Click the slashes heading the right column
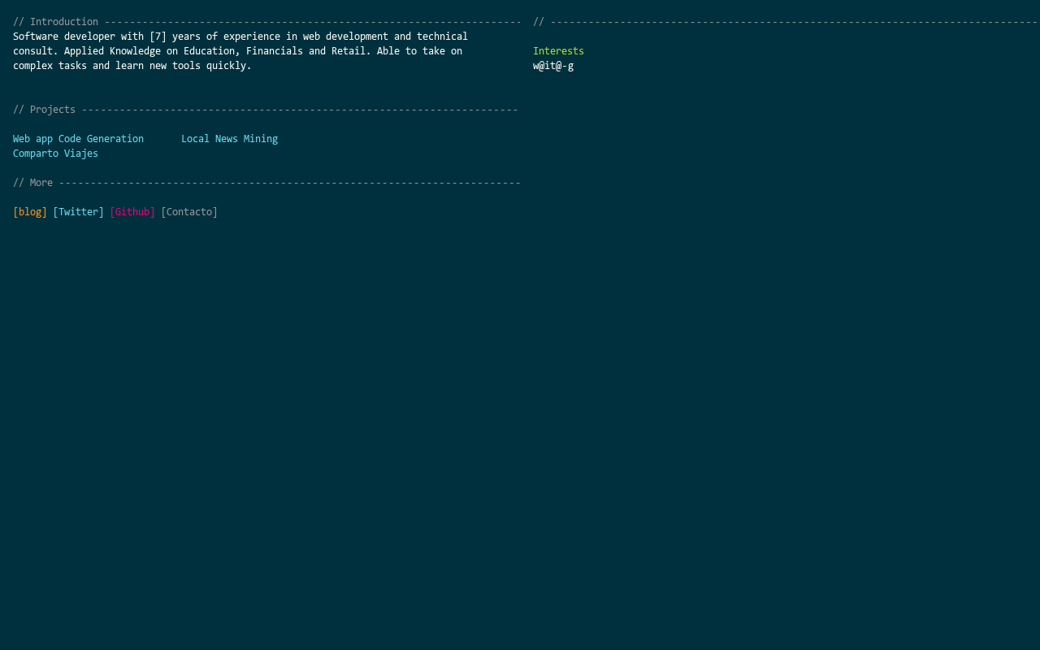The image size is (1040, 650). click(x=539, y=22)
